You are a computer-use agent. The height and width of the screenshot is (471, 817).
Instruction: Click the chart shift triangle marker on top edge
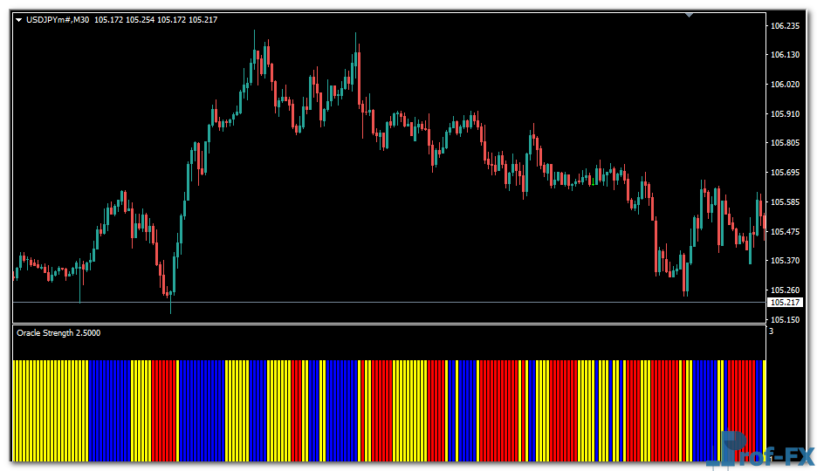click(x=690, y=15)
